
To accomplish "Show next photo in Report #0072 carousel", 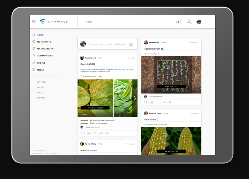I will 135,98.
